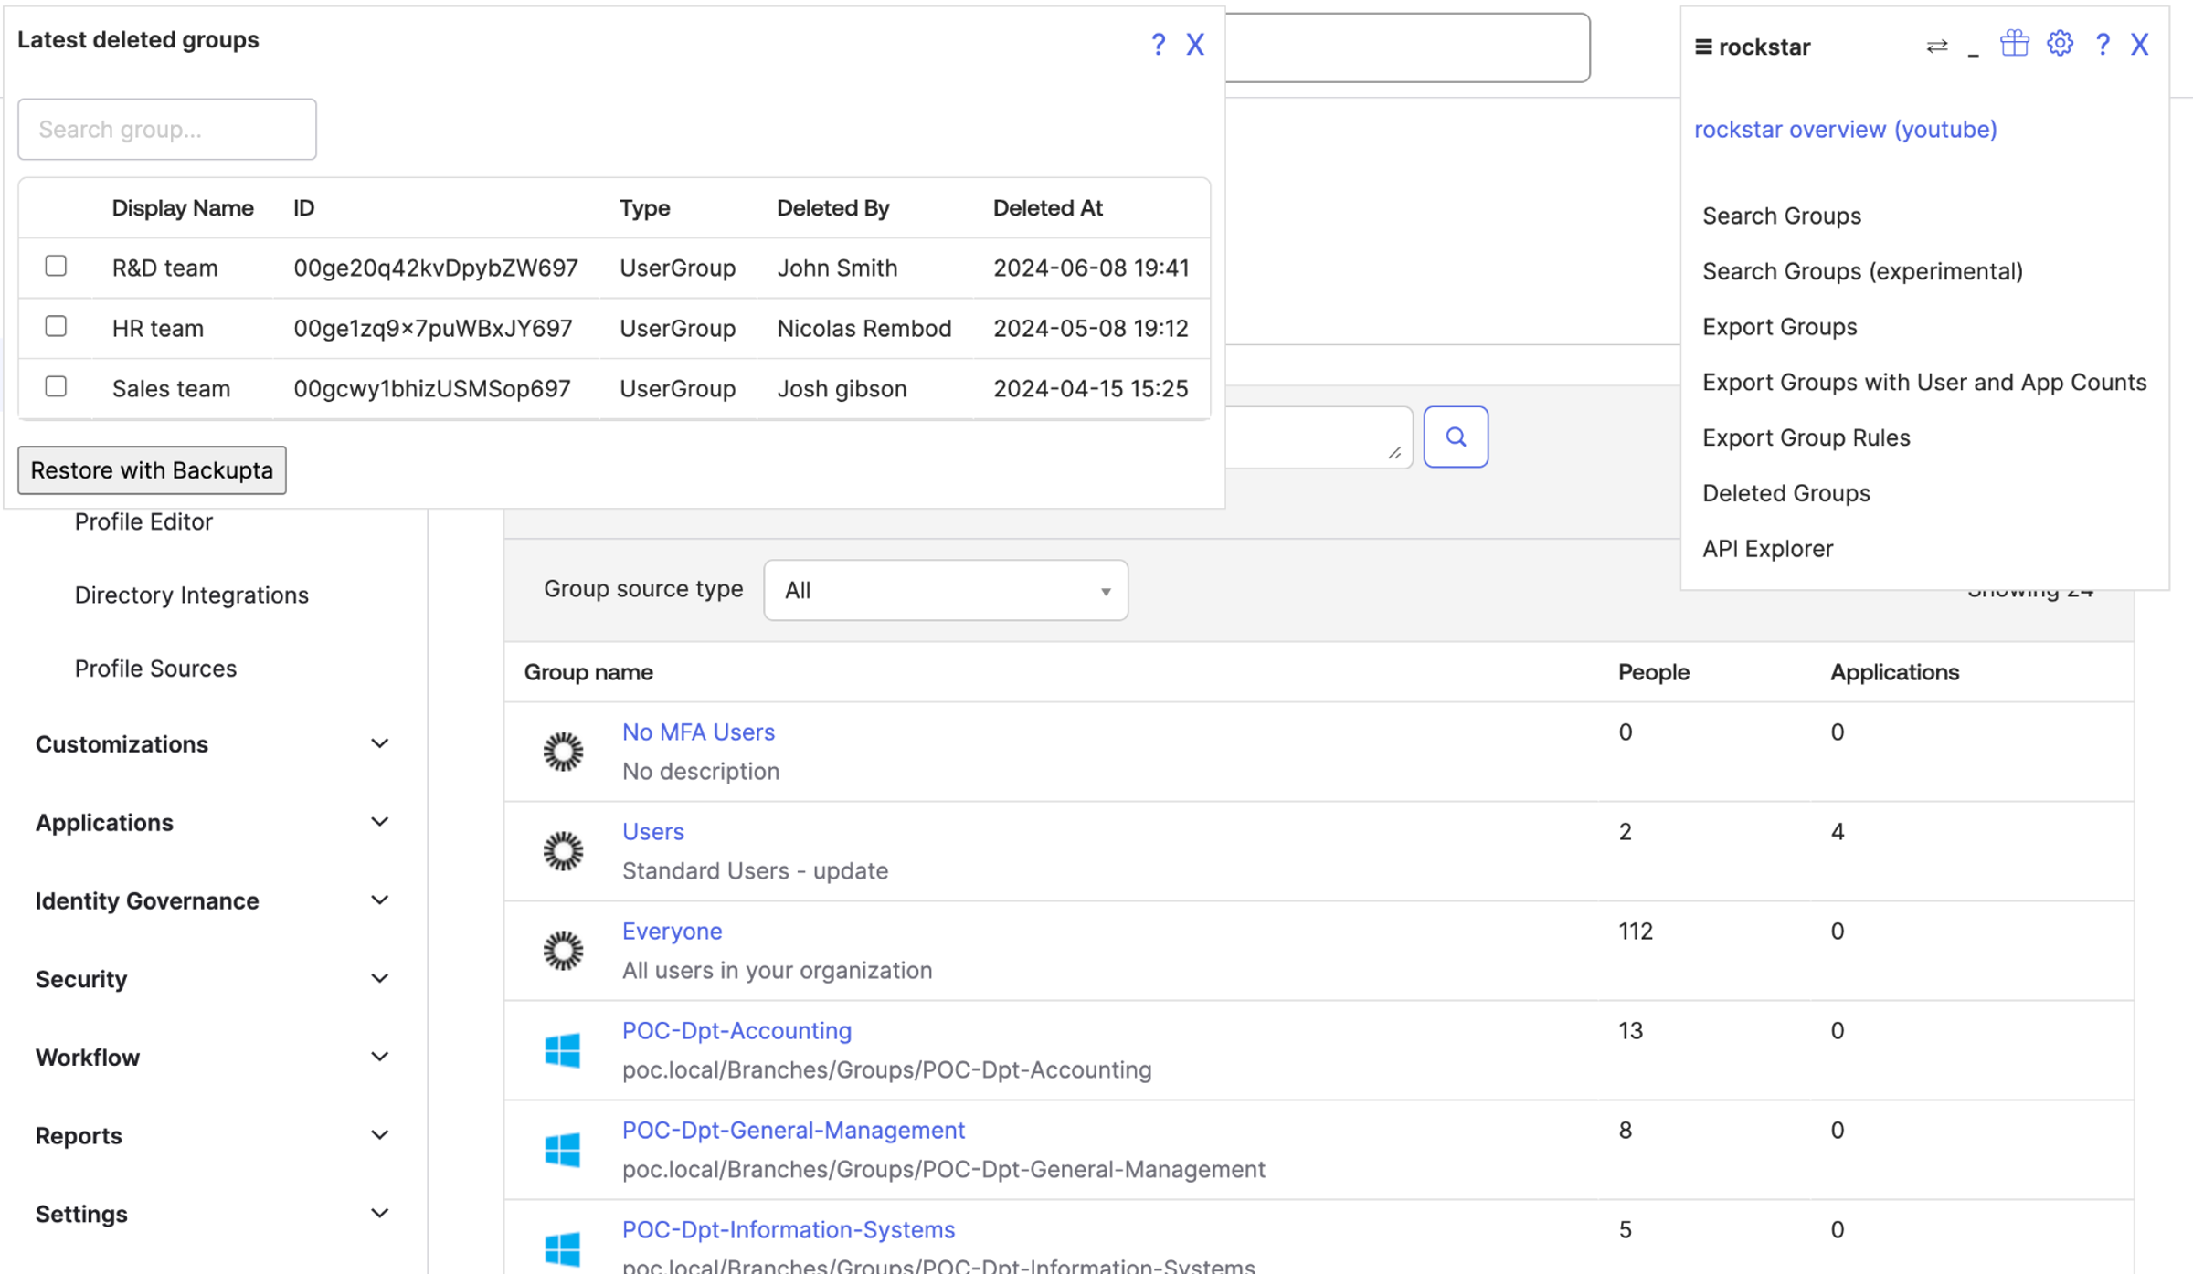2193x1274 pixels.
Task: Open the rockstar gift icon
Action: (2014, 43)
